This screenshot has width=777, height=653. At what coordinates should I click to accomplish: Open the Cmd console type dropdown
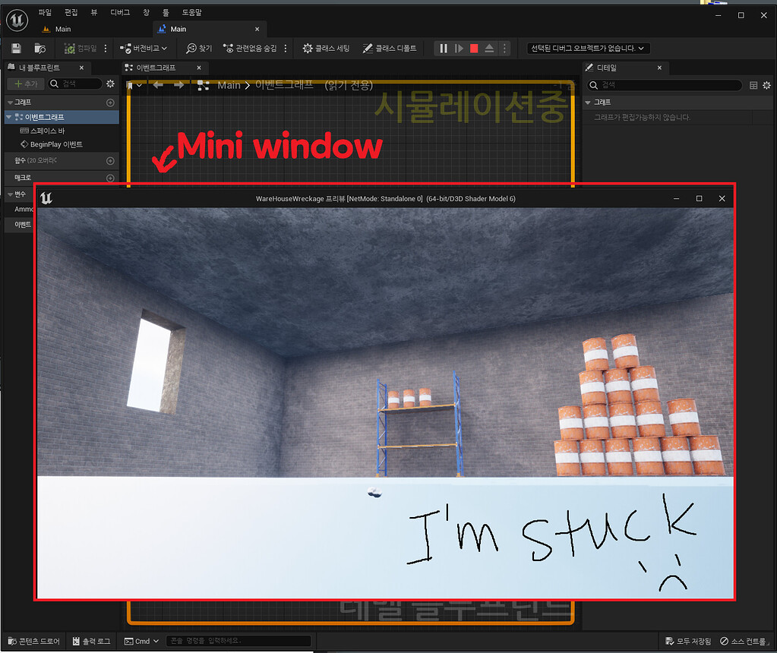click(x=141, y=641)
